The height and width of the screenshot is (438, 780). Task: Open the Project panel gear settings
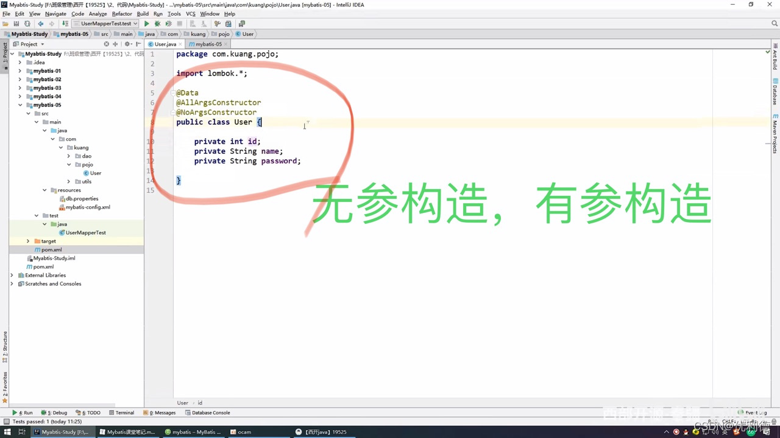pyautogui.click(x=129, y=44)
